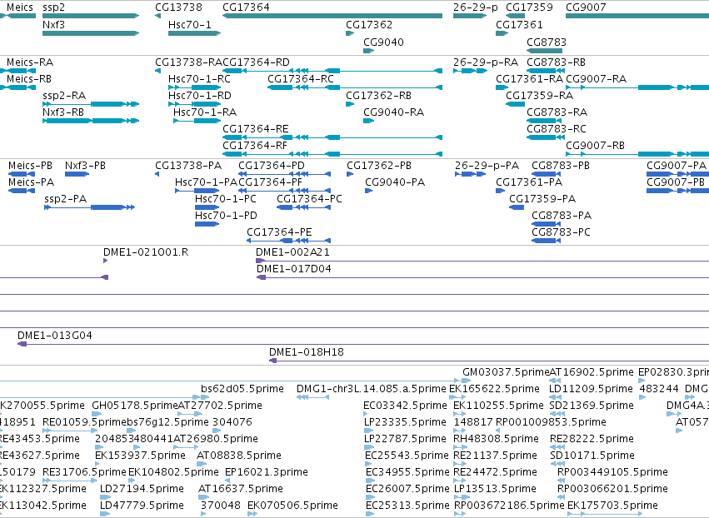
Task: Open the Meics-PB protein label
Action: click(30, 166)
